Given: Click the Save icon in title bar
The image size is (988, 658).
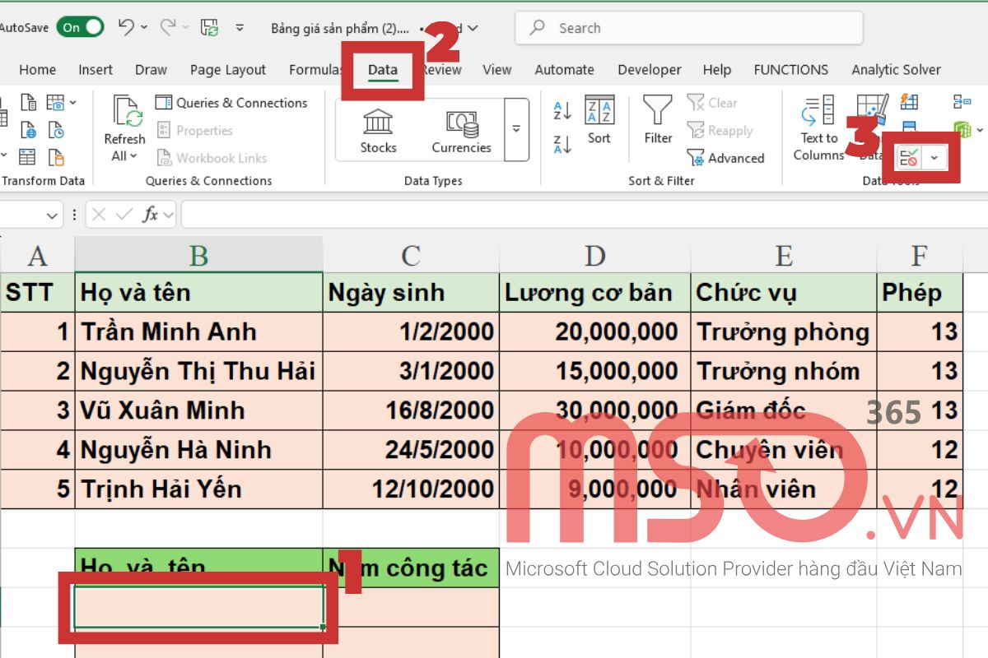Looking at the screenshot, I should point(210,27).
